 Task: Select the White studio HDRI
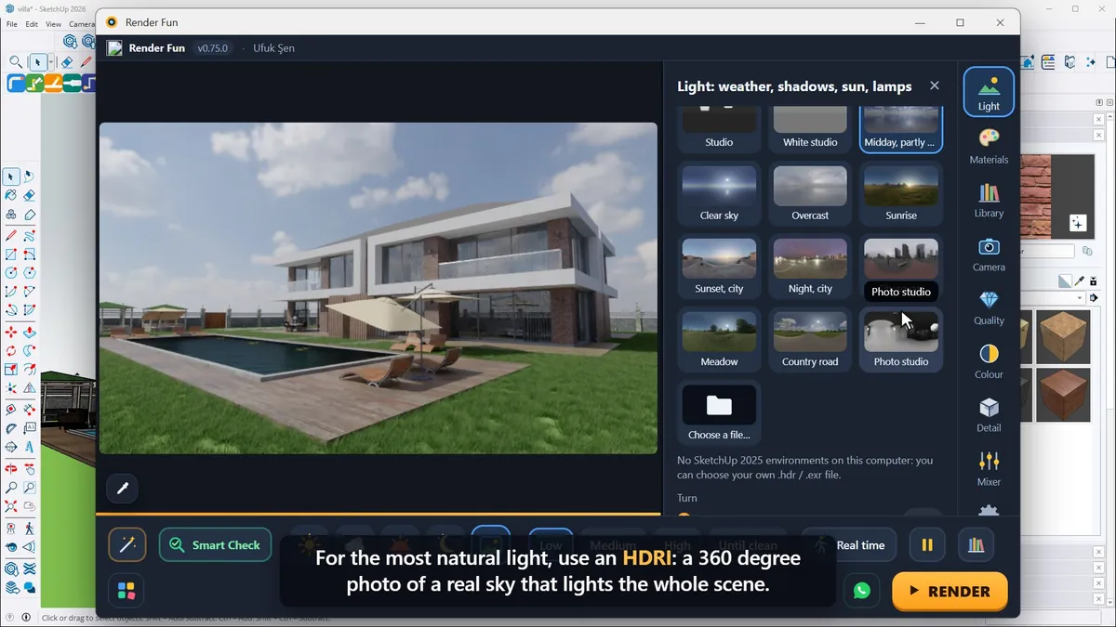click(x=810, y=128)
